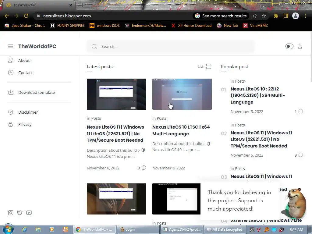312x234 pixels.
Task: Open the YouTube icon in sidebar footer
Action: [x=29, y=213]
